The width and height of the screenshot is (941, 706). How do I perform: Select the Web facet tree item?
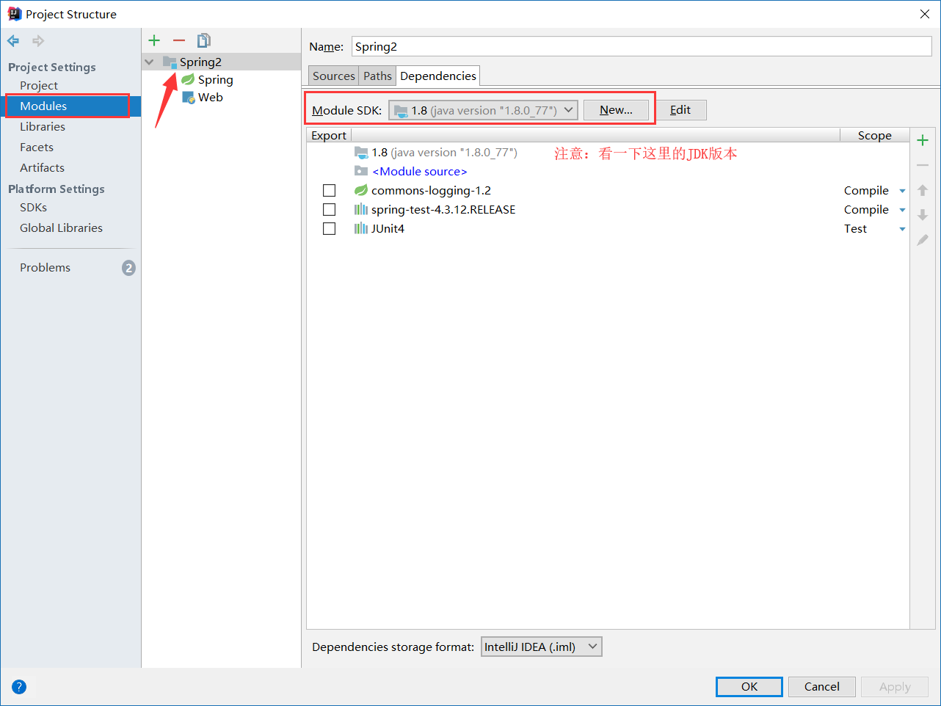pyautogui.click(x=210, y=97)
